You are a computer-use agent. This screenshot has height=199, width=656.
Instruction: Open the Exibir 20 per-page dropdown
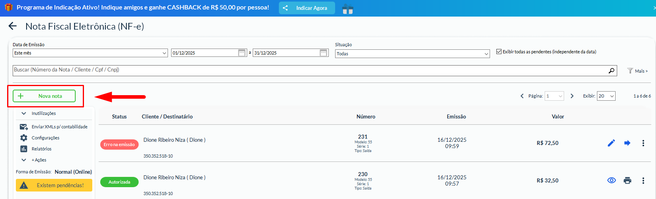pos(606,96)
